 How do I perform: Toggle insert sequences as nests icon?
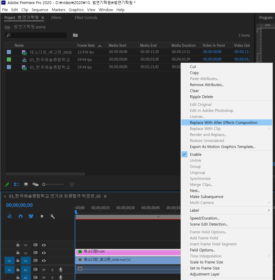pos(9,216)
